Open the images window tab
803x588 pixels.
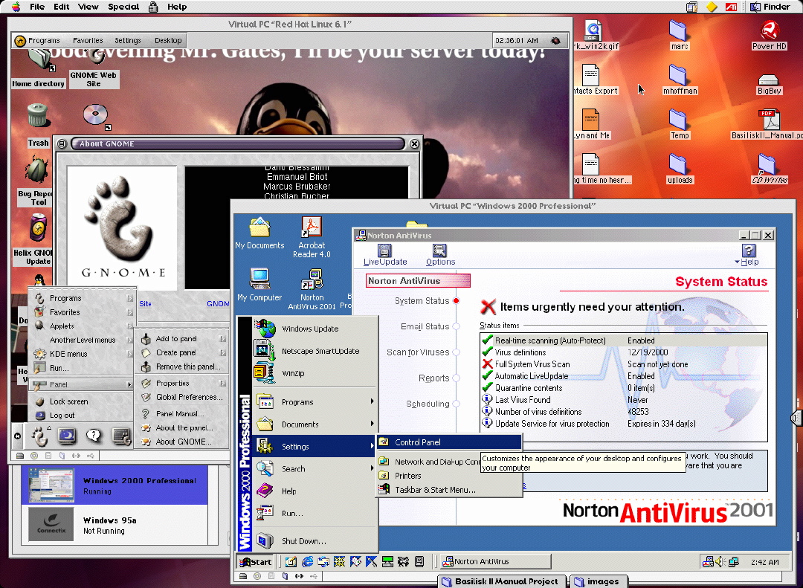[598, 581]
